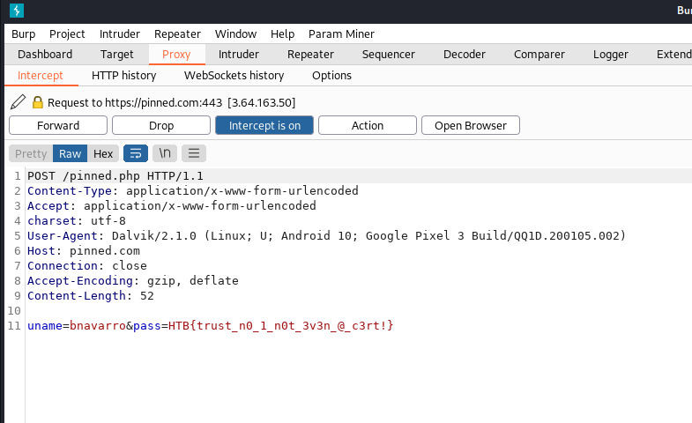Image resolution: width=692 pixels, height=423 pixels.
Task: Switch to Hex view mode
Action: coord(103,153)
